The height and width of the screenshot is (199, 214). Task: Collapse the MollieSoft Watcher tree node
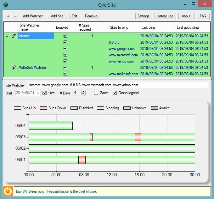[7, 68]
